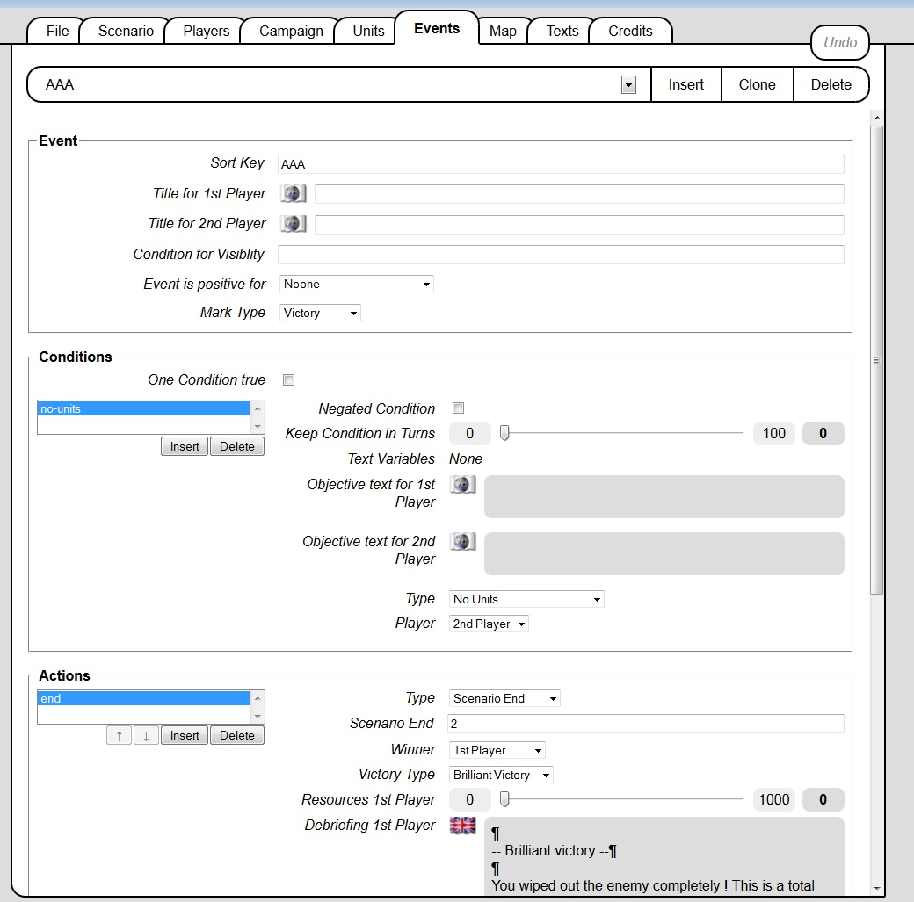Screen dimensions: 914x902
Task: Click actions list scroll up arrow
Action: (258, 697)
